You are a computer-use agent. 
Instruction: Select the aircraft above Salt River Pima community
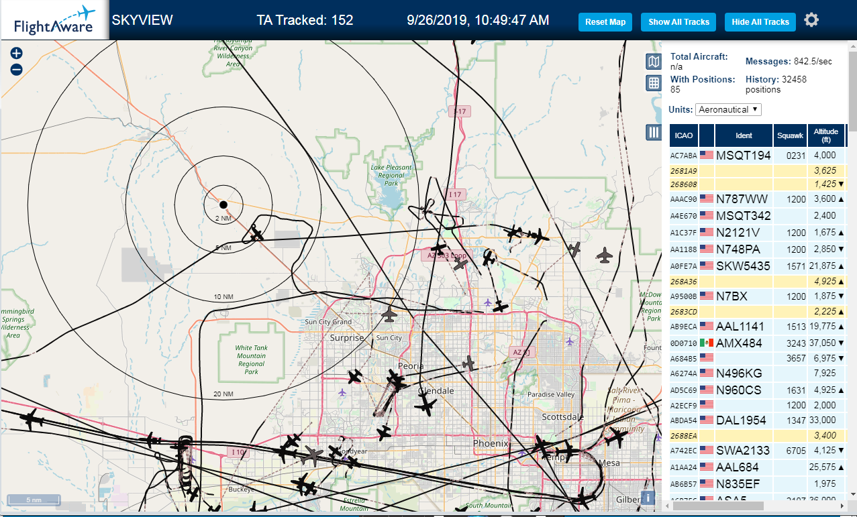616,439
